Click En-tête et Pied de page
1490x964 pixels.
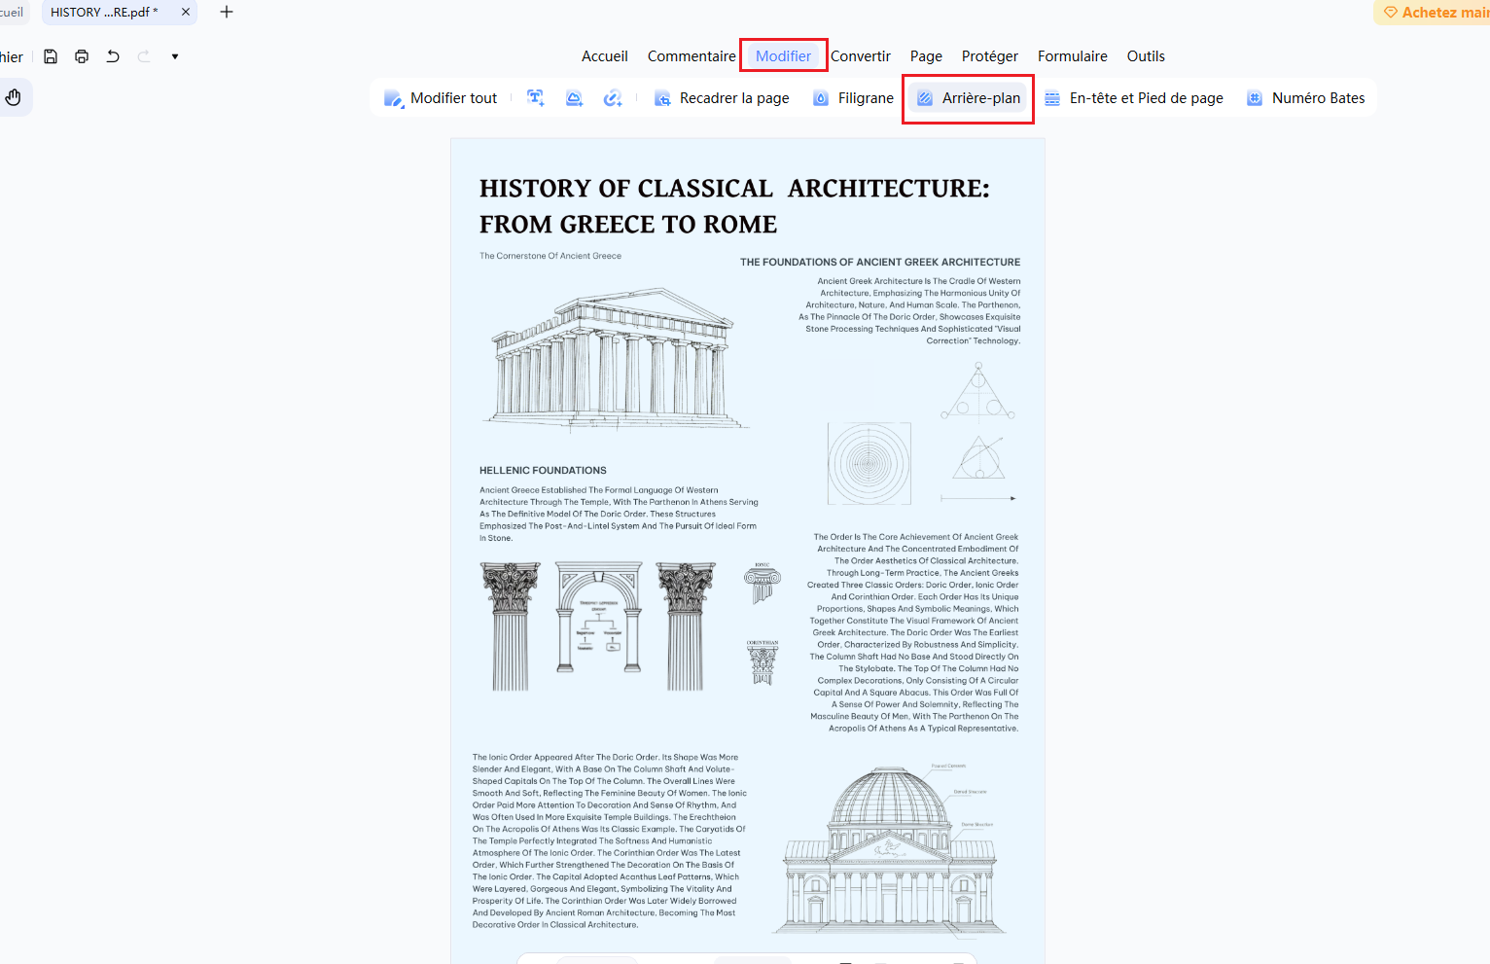coord(1134,98)
